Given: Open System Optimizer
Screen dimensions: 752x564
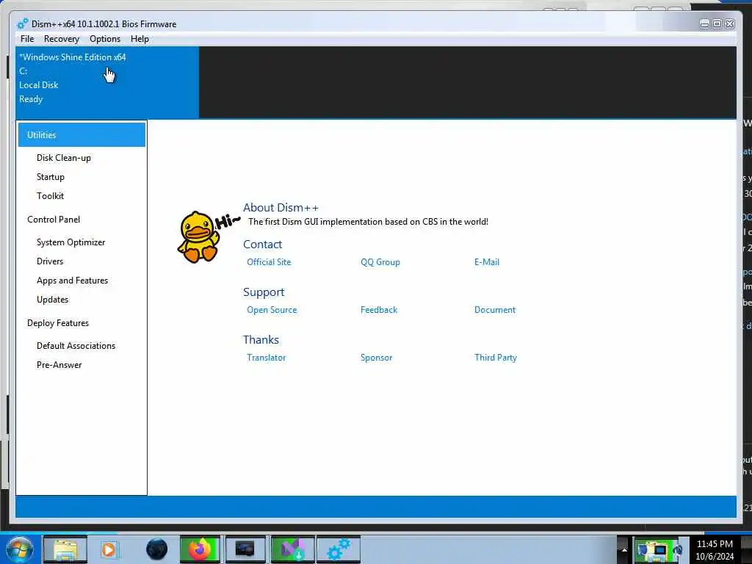Looking at the screenshot, I should (x=71, y=242).
